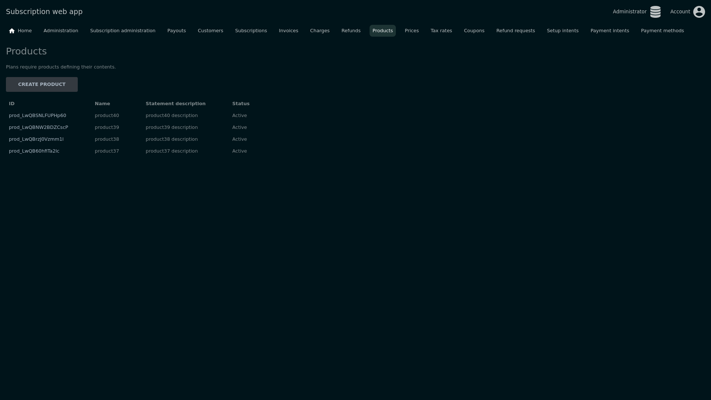Switch to Subscriptions page

[251, 31]
